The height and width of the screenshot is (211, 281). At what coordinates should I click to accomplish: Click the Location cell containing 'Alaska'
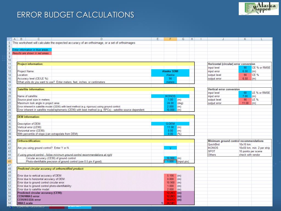(x=170, y=75)
